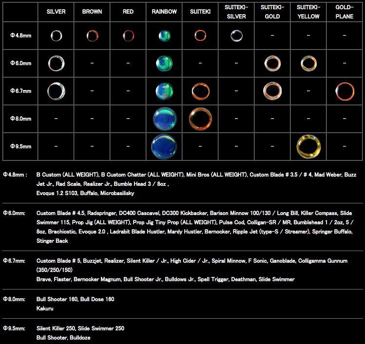The height and width of the screenshot is (344, 365).
Task: Click the Suiteki-Yellow 9.5mm eye image
Action: coord(308,146)
